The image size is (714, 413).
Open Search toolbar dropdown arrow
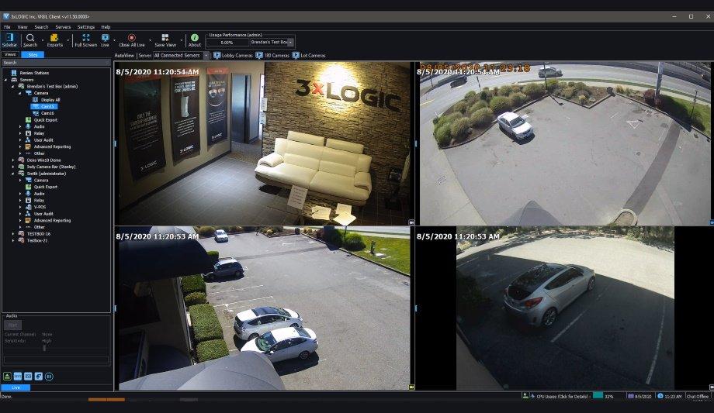point(43,40)
